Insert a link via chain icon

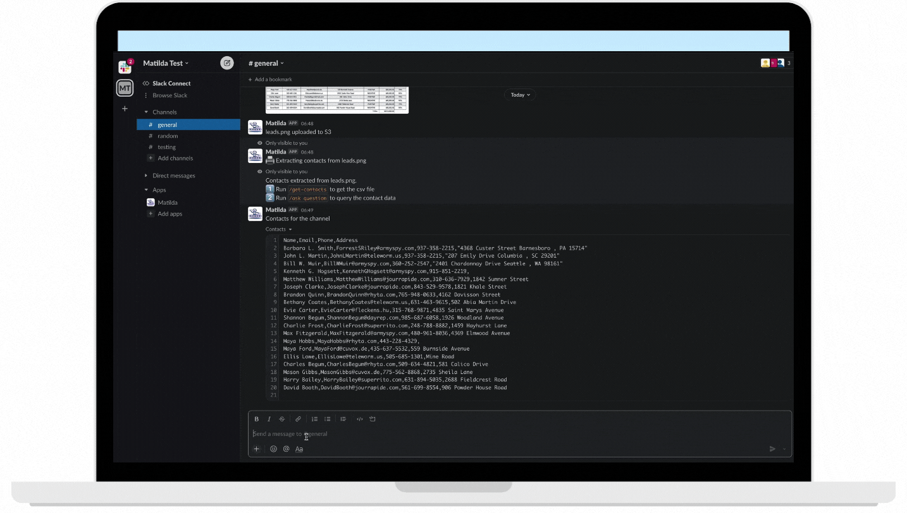point(298,419)
